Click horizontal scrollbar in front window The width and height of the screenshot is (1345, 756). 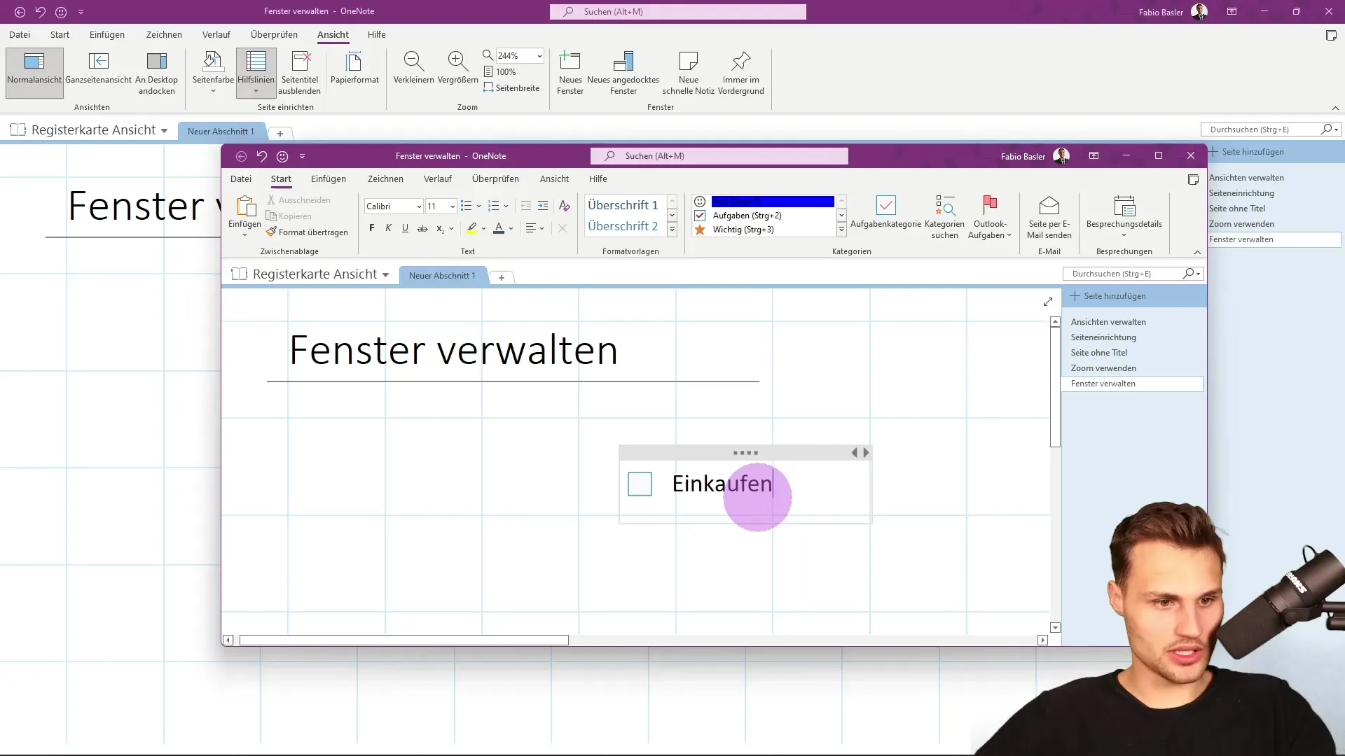tap(403, 640)
